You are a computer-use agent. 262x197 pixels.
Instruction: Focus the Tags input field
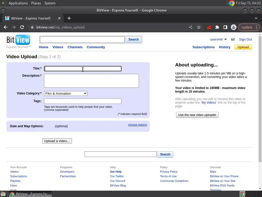pyautogui.click(x=83, y=101)
